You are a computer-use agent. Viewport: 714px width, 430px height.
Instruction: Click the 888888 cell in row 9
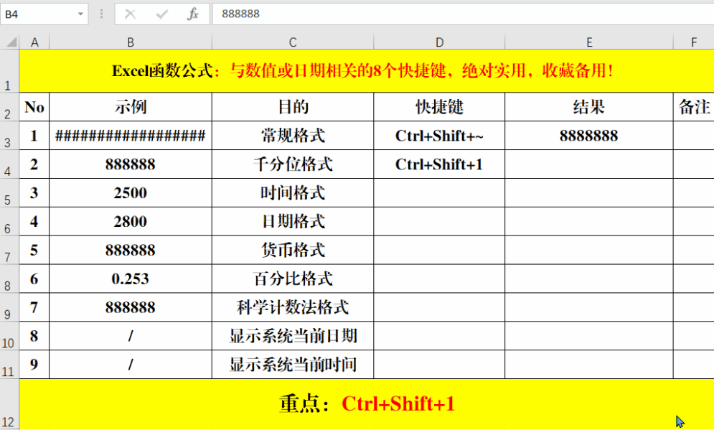(130, 308)
